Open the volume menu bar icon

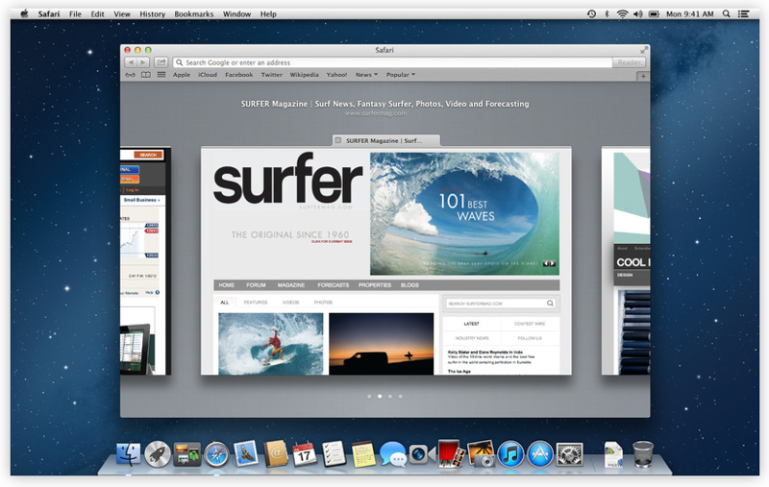pos(637,13)
